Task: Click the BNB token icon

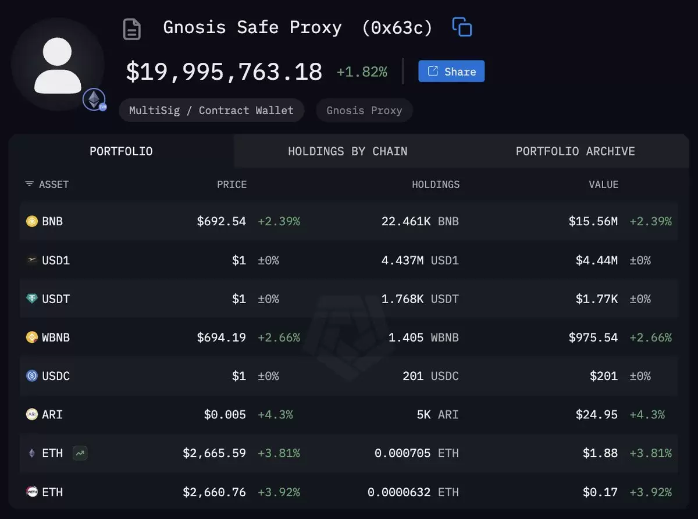Action: click(32, 221)
